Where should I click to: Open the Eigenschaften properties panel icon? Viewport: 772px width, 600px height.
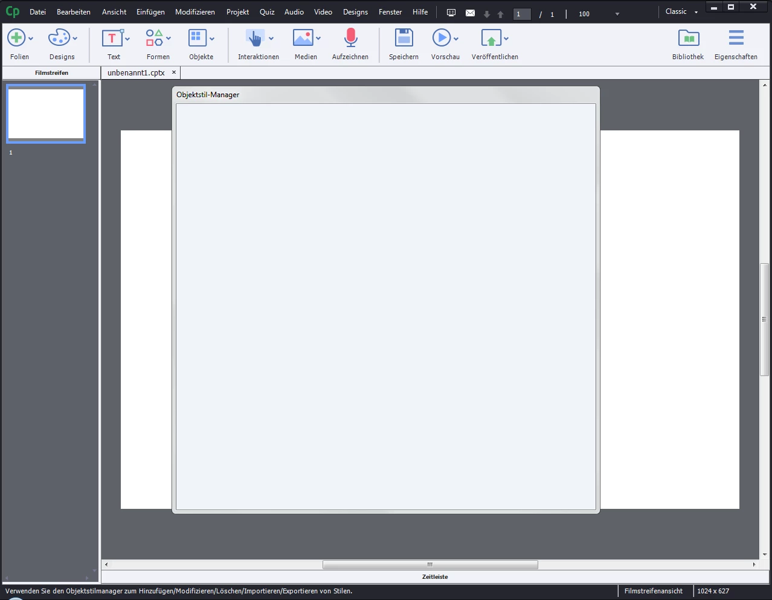point(736,38)
